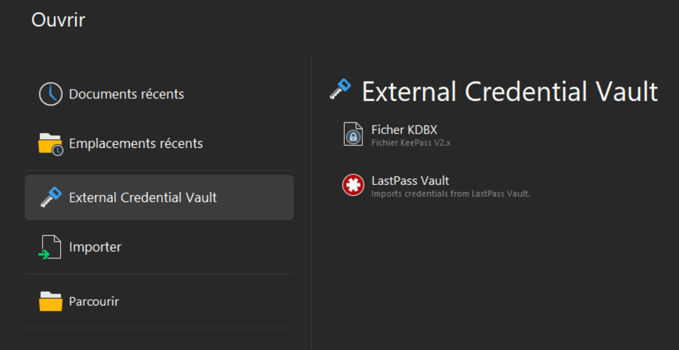
Task: Click the clock icon for Documents récents
Action: pos(51,94)
